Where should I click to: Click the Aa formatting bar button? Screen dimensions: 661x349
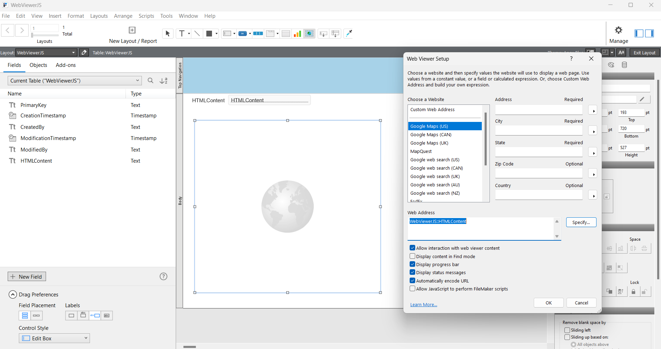(x=621, y=53)
